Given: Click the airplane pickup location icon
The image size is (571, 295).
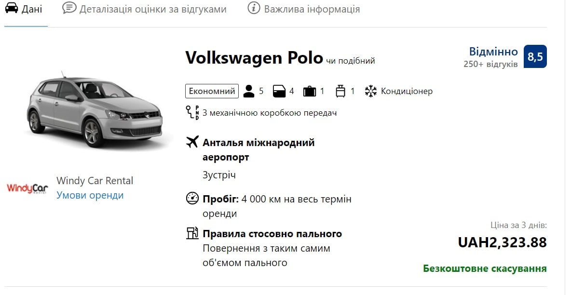Looking at the screenshot, I should (192, 142).
